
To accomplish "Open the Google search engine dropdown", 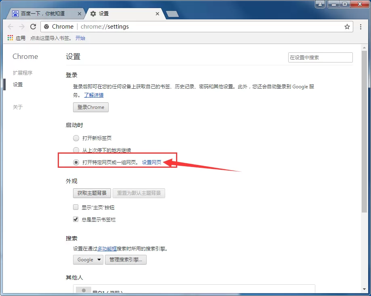I will pos(88,260).
